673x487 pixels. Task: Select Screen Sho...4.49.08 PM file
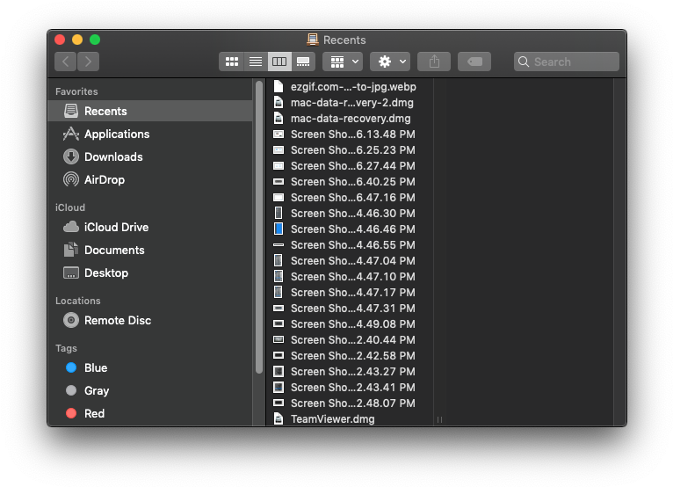[x=350, y=324]
